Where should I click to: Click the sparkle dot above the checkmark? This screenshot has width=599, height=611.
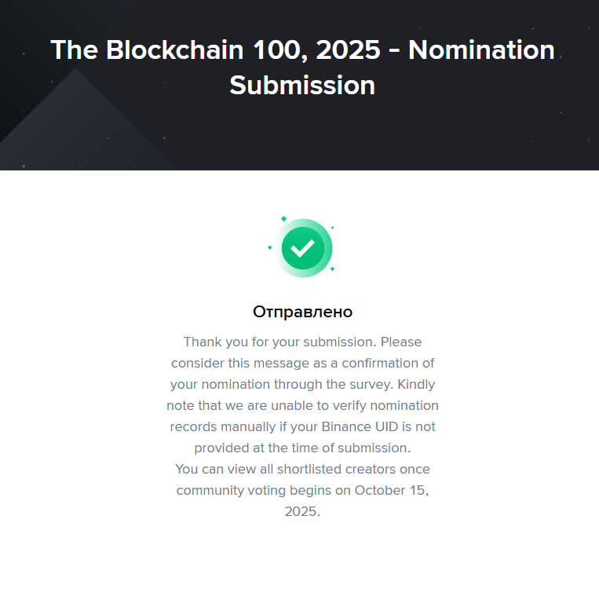pos(283,219)
